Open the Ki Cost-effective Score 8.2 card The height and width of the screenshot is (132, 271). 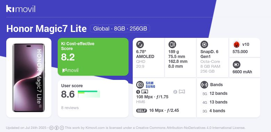pos(93,57)
